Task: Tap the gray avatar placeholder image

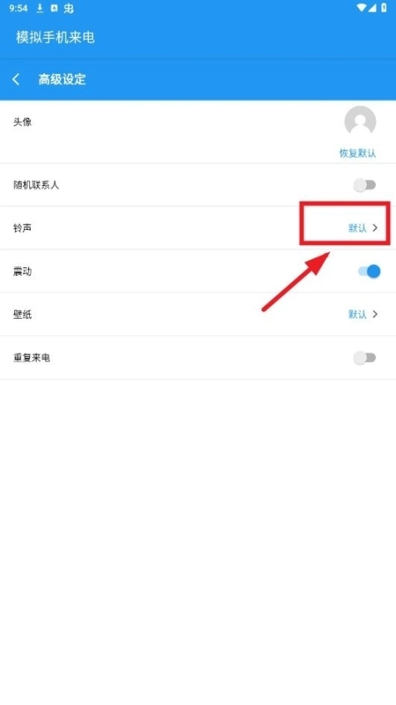Action: pos(360,121)
